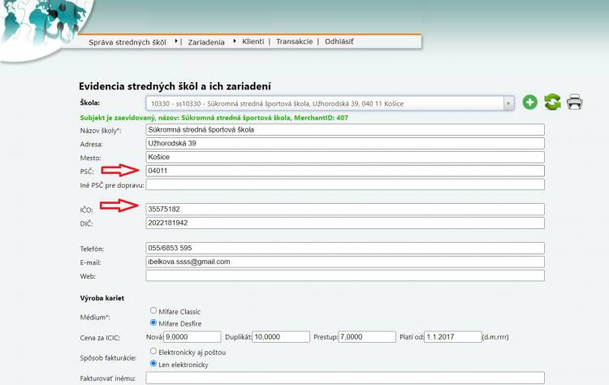Viewport: 609px width, 385px height.
Task: Click the Platí od date field
Action: (x=451, y=337)
